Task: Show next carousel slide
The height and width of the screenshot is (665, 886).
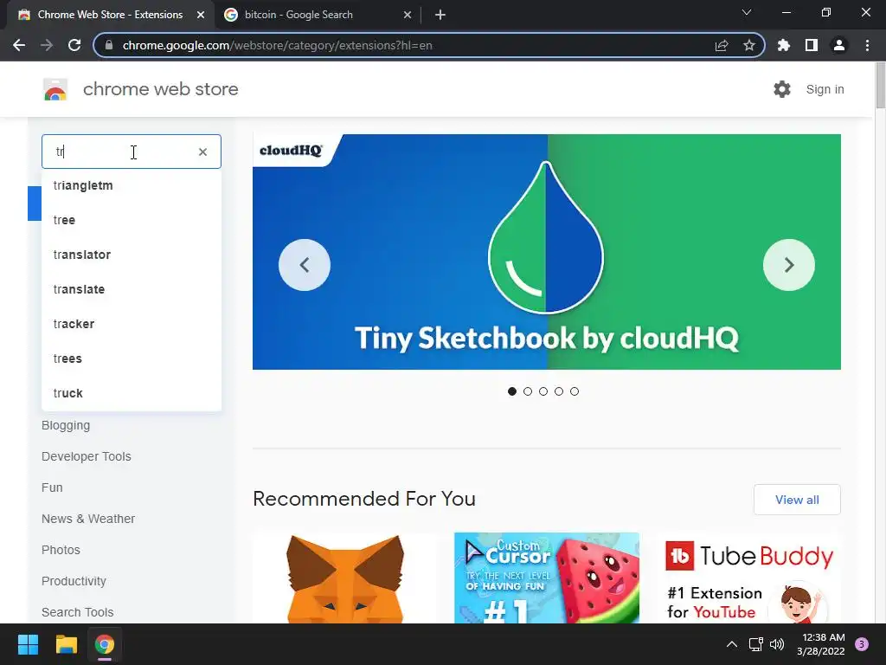Action: coord(789,265)
